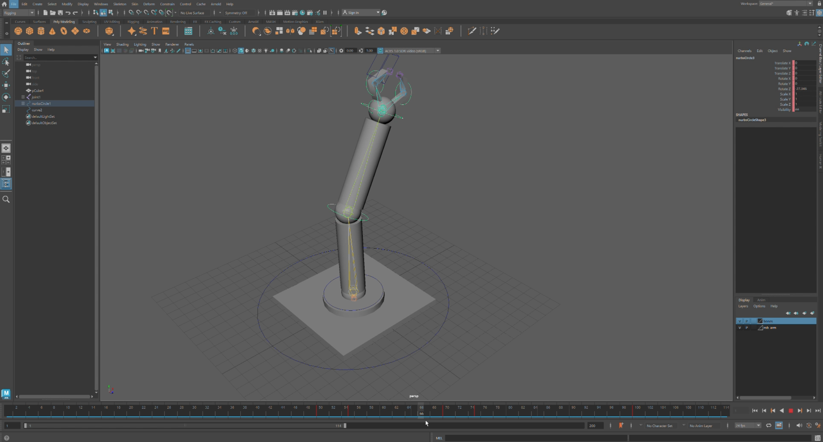
Task: Toggle visibility V of bones layer
Action: point(739,321)
